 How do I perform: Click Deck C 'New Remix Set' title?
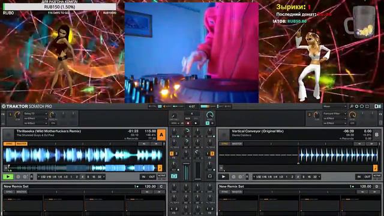16,187
